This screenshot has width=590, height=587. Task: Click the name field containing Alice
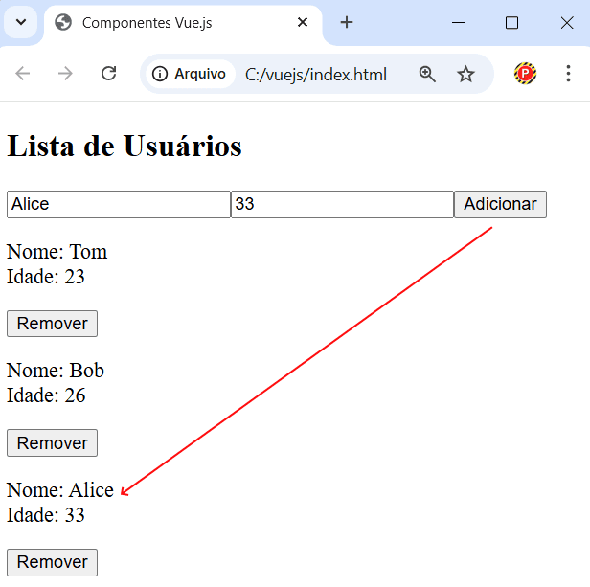pyautogui.click(x=119, y=204)
